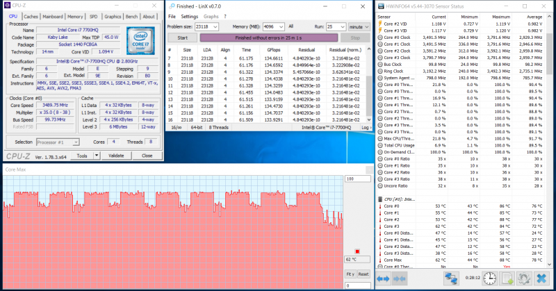Start logging with the sheet-plus icon in HWiNFO
The image size is (556, 291).
point(507,278)
